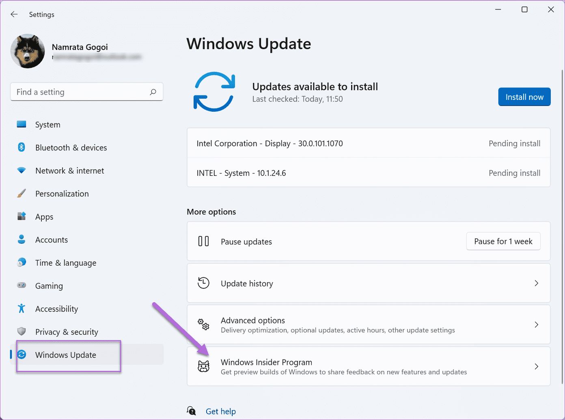565x420 pixels.
Task: Open the user profile avatar picture
Action: tap(28, 51)
